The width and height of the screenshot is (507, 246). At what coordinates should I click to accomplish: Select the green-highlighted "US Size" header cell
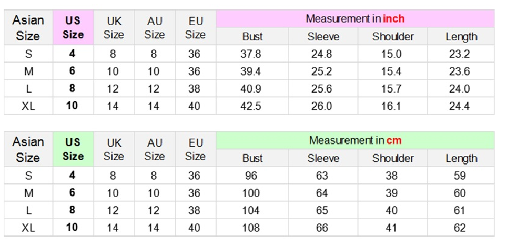[x=73, y=149]
